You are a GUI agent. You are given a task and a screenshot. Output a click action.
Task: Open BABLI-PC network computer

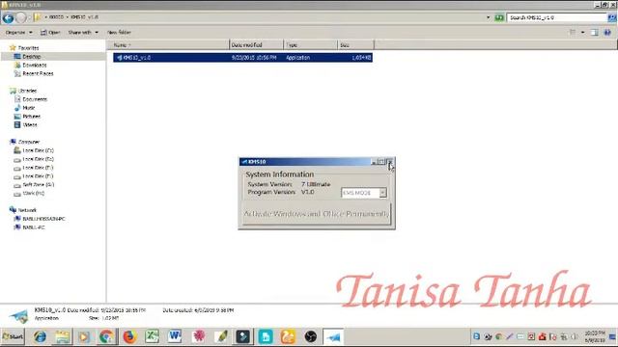point(30,227)
